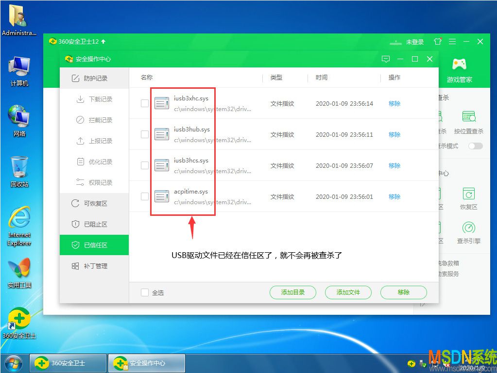Open the 360 main menu hamburger icon

(x=452, y=41)
